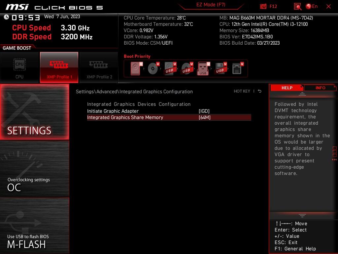The image size is (338, 254).
Task: Open the OC overclocking settings panel
Action: pyautogui.click(x=34, y=169)
